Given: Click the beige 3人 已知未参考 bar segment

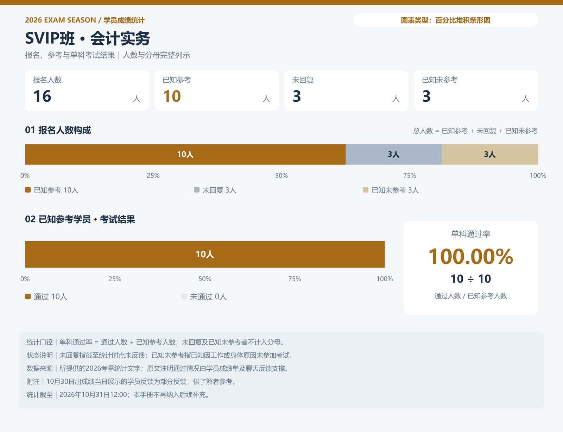Looking at the screenshot, I should [490, 154].
